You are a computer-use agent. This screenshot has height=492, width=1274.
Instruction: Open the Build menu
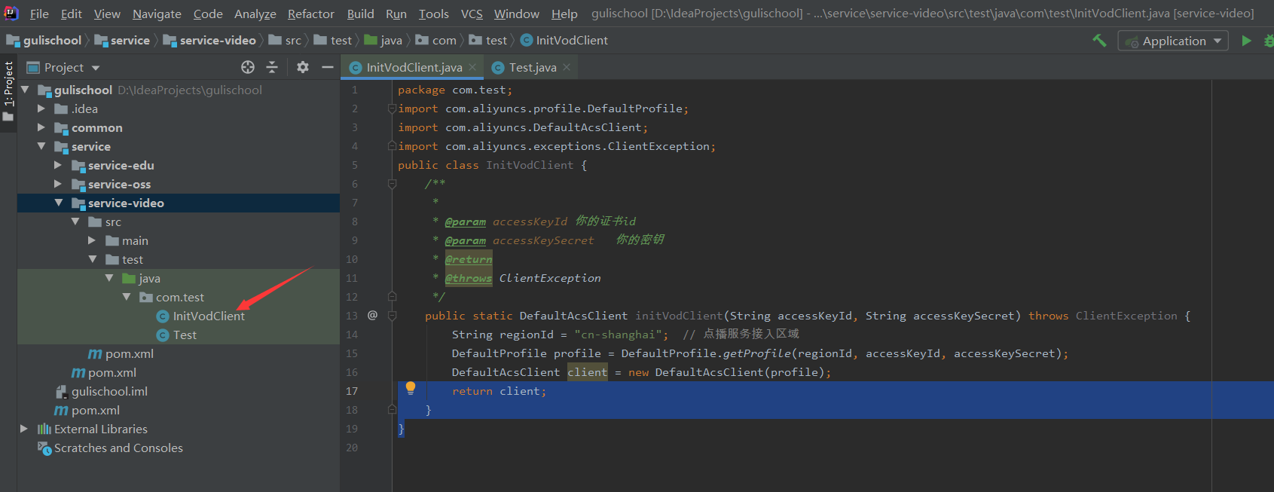(x=360, y=14)
